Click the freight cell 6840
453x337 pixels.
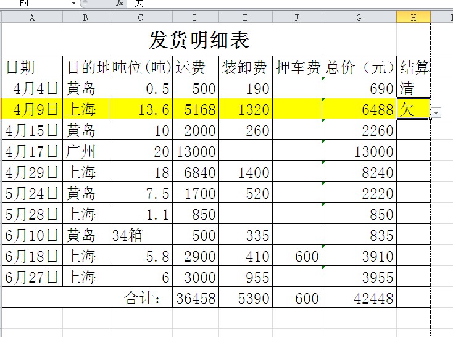[x=196, y=172]
